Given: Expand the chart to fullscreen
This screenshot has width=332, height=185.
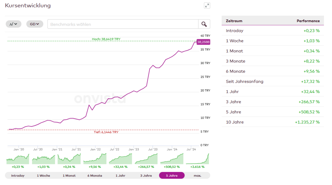Looking at the screenshot, I should (207, 6).
